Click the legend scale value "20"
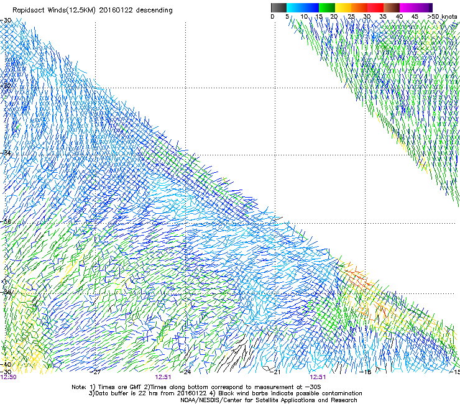This screenshot has width=460, height=404. (334, 17)
